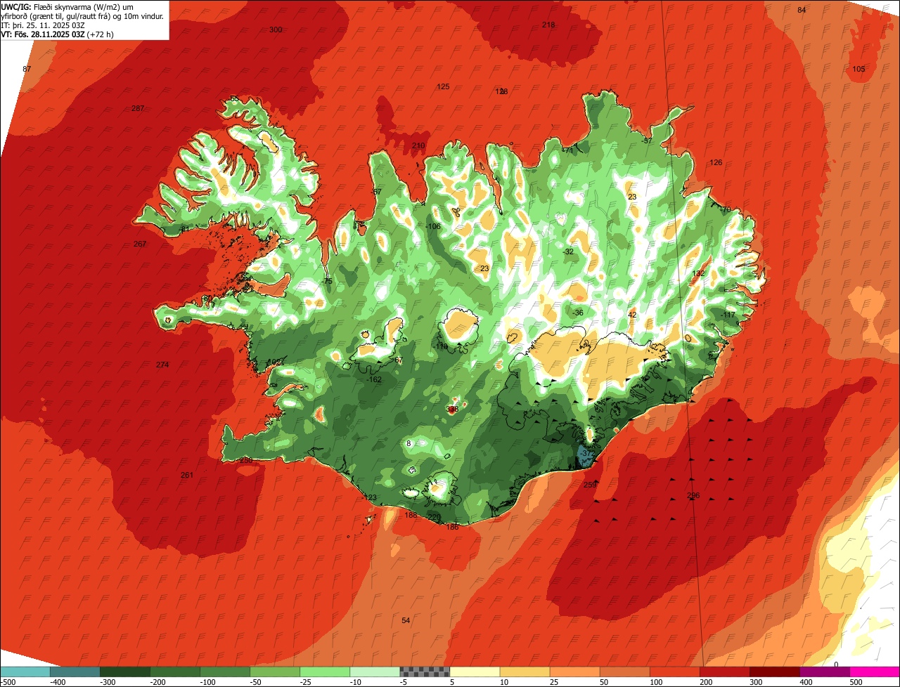Click map value 87 on the far west edge
This screenshot has width=900, height=687.
pyautogui.click(x=27, y=69)
